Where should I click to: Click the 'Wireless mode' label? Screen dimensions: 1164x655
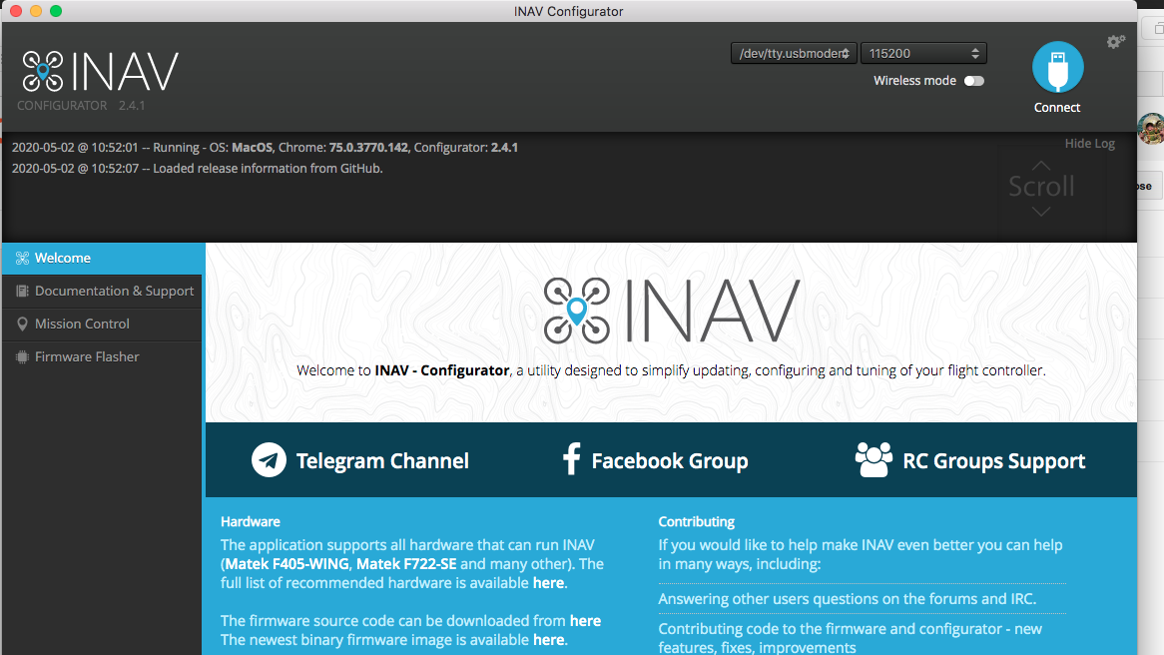point(914,81)
